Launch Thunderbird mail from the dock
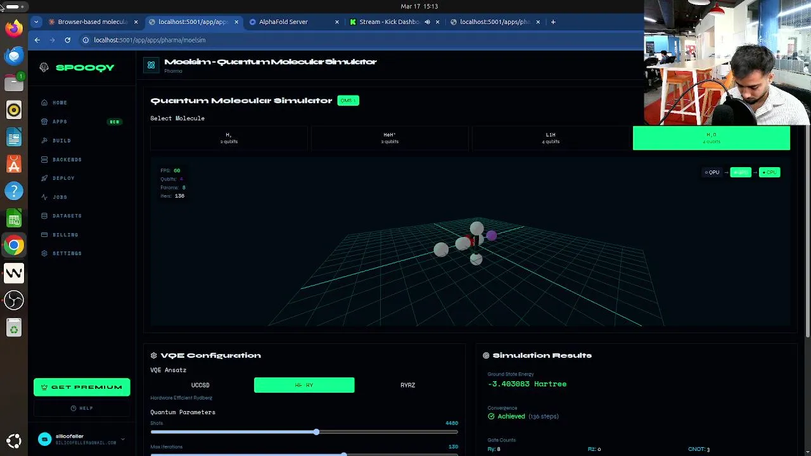811x456 pixels. [14, 56]
